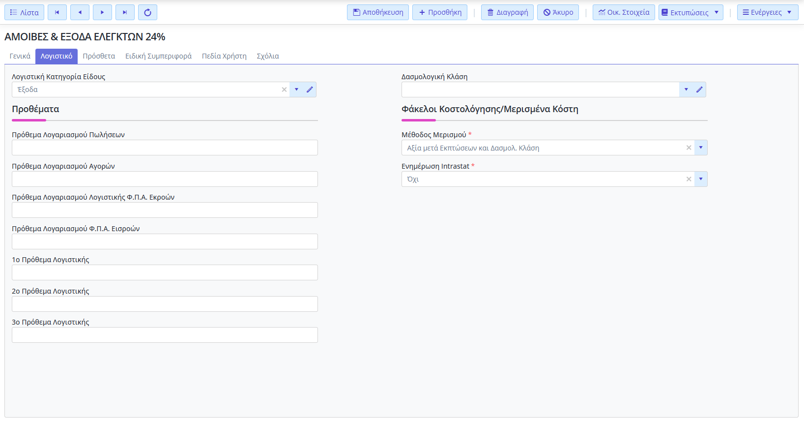Edit Λογιστική Κατηγορία Είδους with pencil icon
Screen dimensions: 804x421
(x=310, y=90)
